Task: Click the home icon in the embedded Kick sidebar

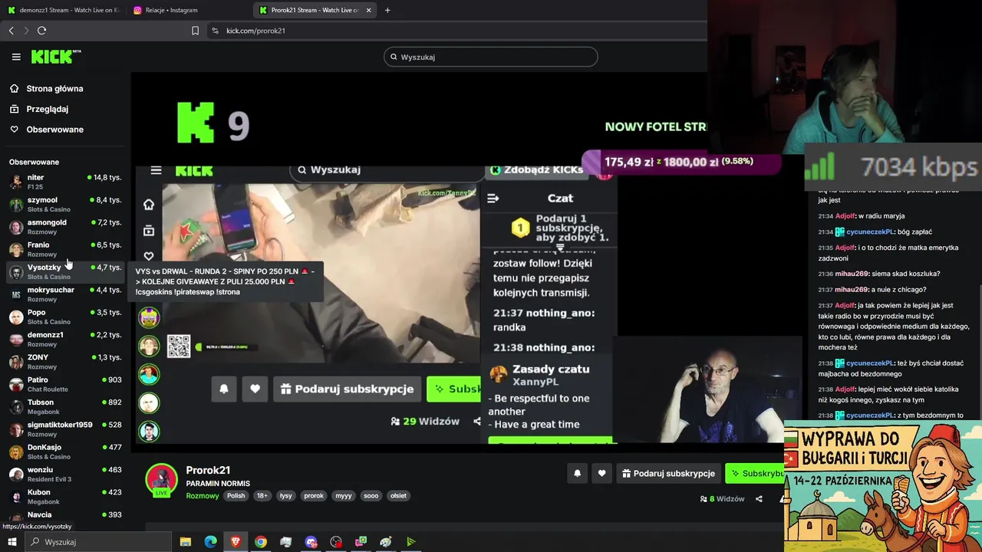Action: (149, 205)
